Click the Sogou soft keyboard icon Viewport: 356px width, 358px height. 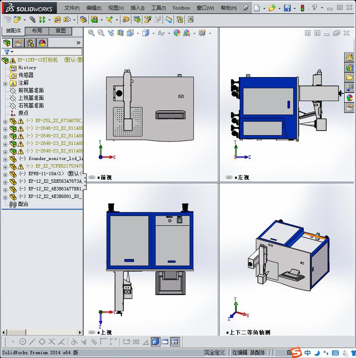tap(335, 353)
